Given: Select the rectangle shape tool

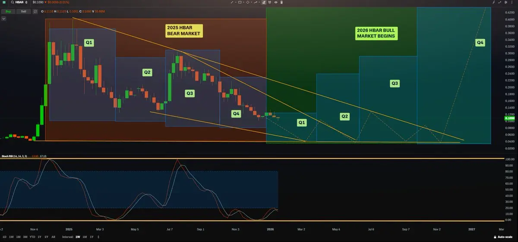Looking at the screenshot, I should coord(240,2).
